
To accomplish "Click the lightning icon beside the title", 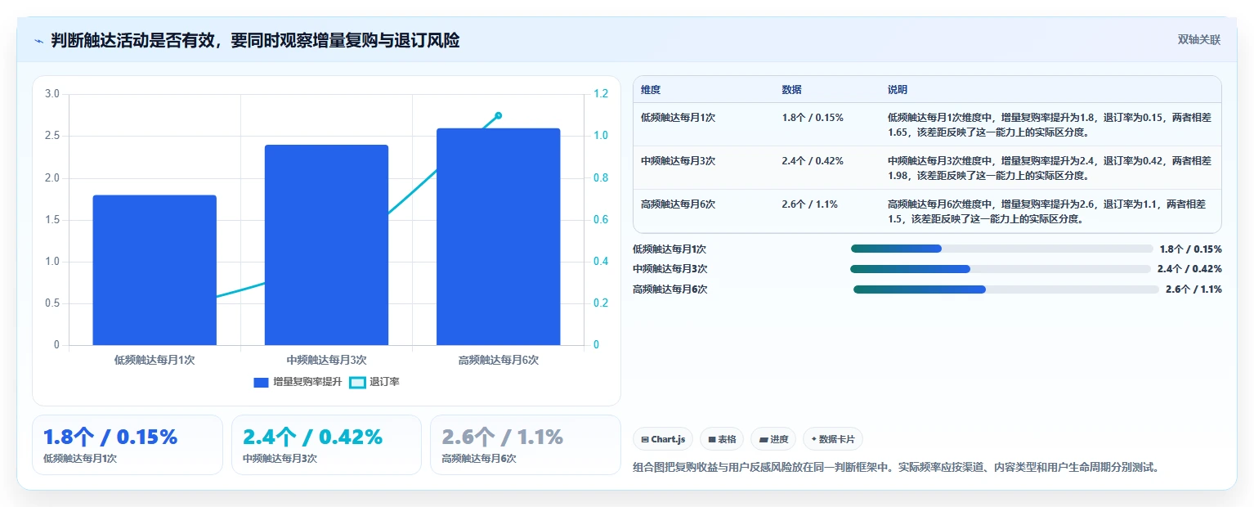I will (38, 41).
